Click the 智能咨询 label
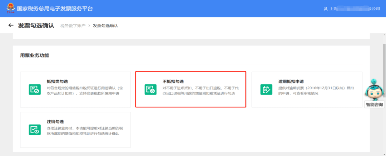This screenshot has width=386, height=156. [x=374, y=105]
